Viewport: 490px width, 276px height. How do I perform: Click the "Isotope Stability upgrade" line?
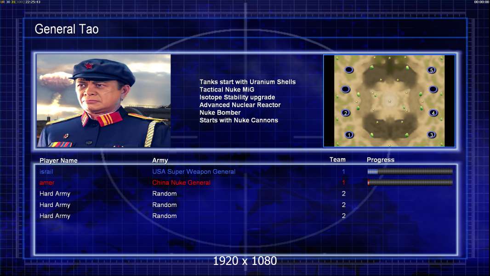pos(237,97)
